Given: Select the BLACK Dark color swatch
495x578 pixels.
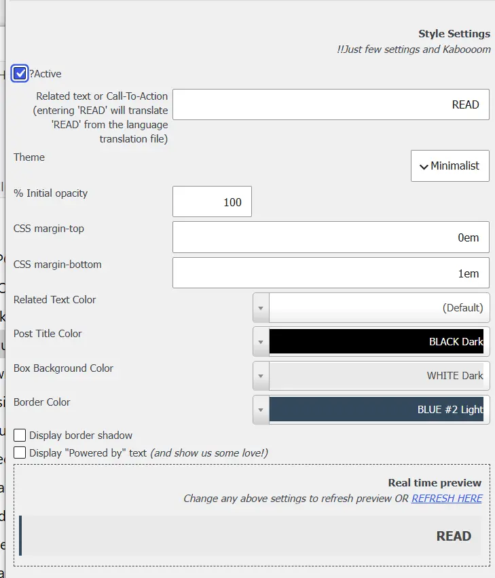Looking at the screenshot, I should [x=376, y=341].
